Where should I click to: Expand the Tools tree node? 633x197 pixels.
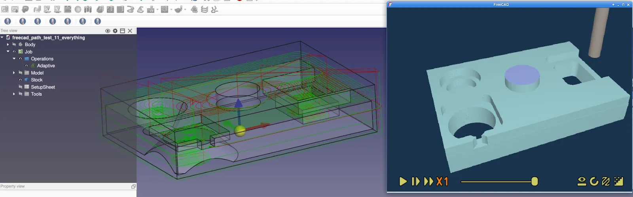click(x=14, y=94)
